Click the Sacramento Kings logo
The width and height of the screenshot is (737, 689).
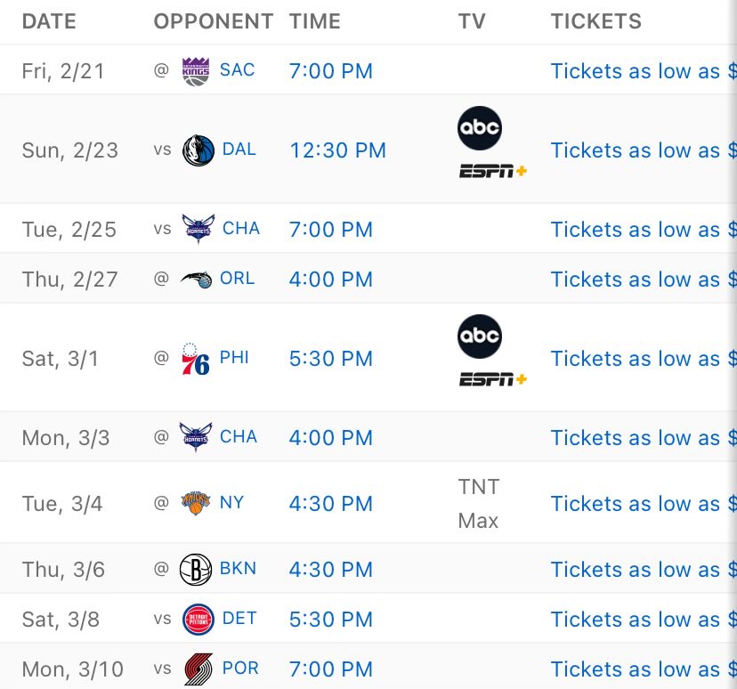pos(196,71)
